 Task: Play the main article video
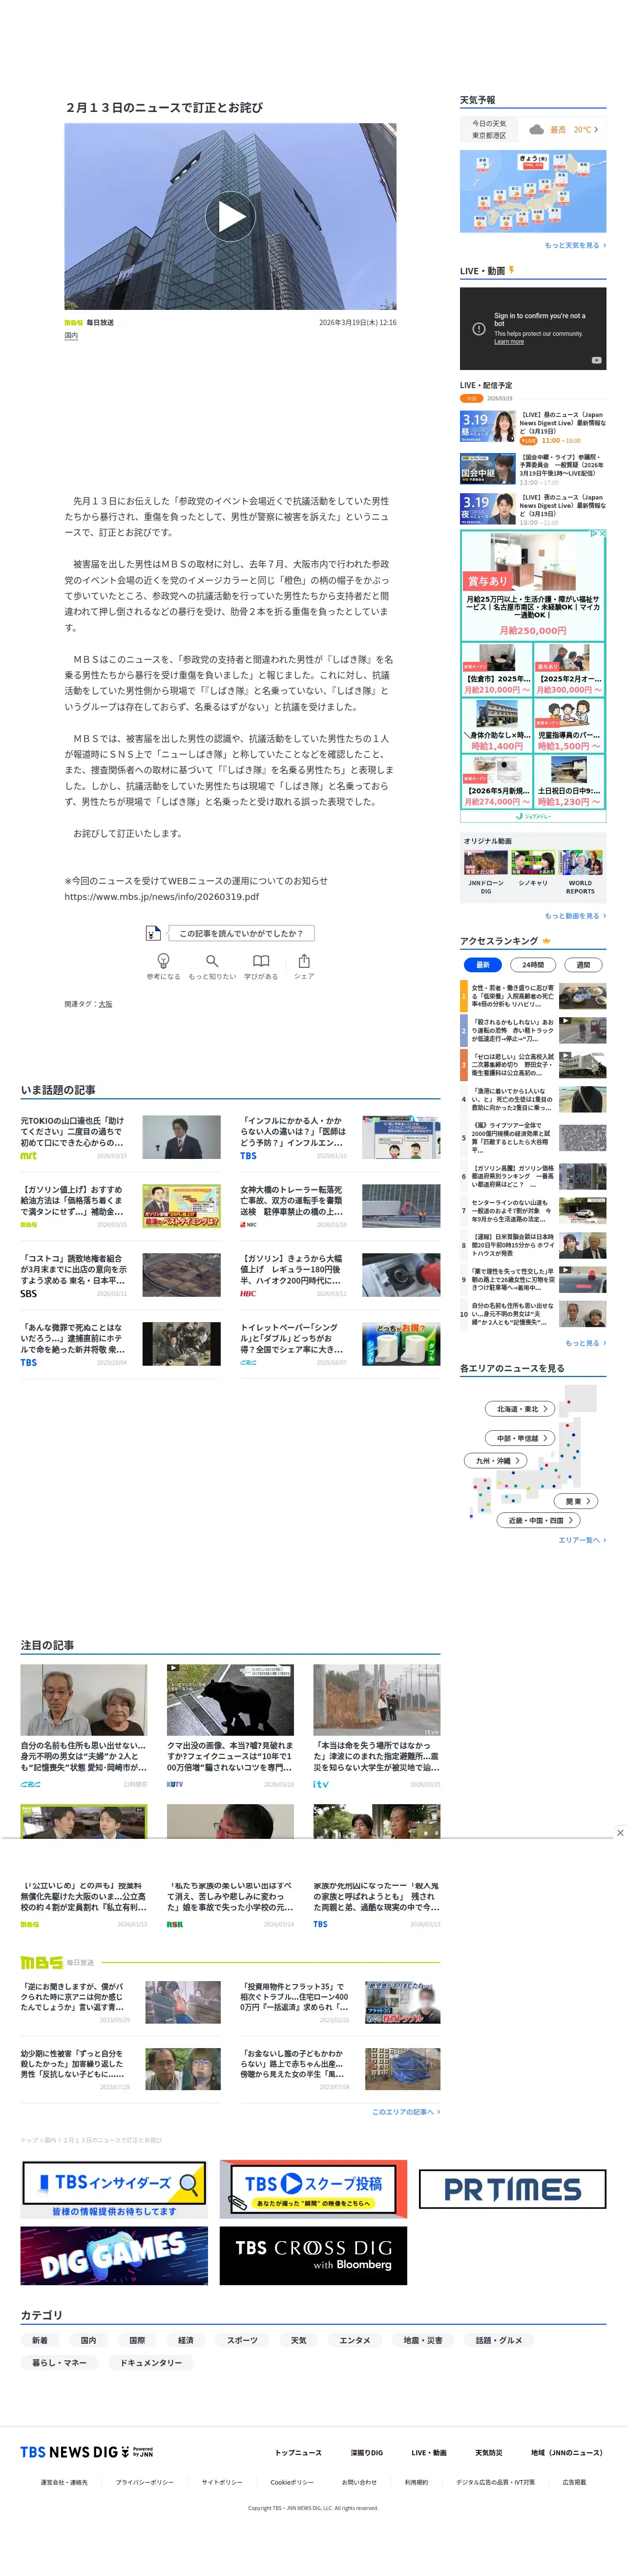coord(230,216)
